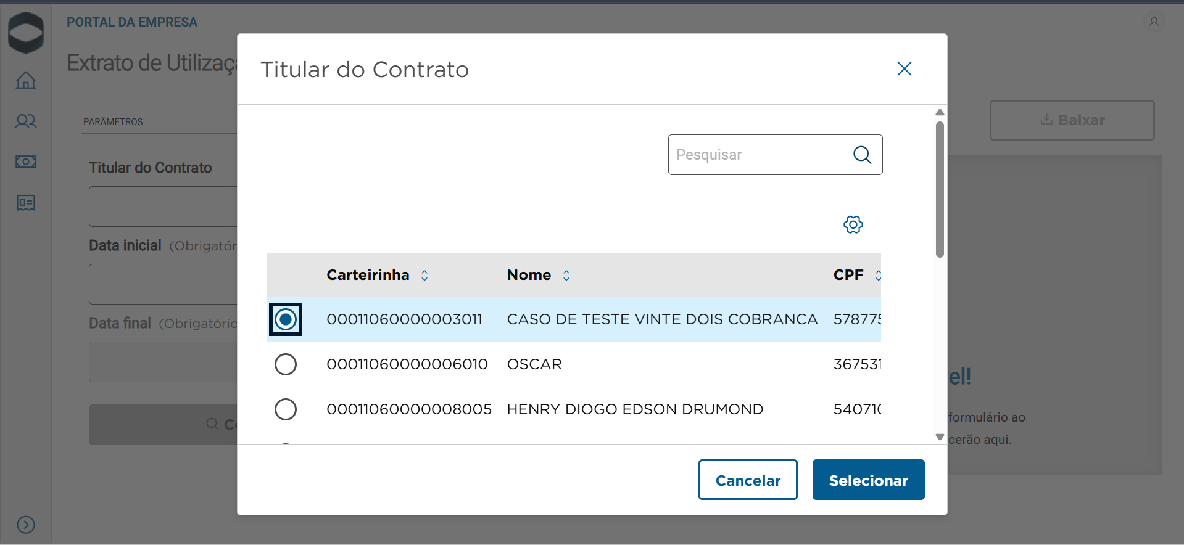Image resolution: width=1184 pixels, height=545 pixels.
Task: Close the Titular do Contrato dialog
Action: pos(904,68)
